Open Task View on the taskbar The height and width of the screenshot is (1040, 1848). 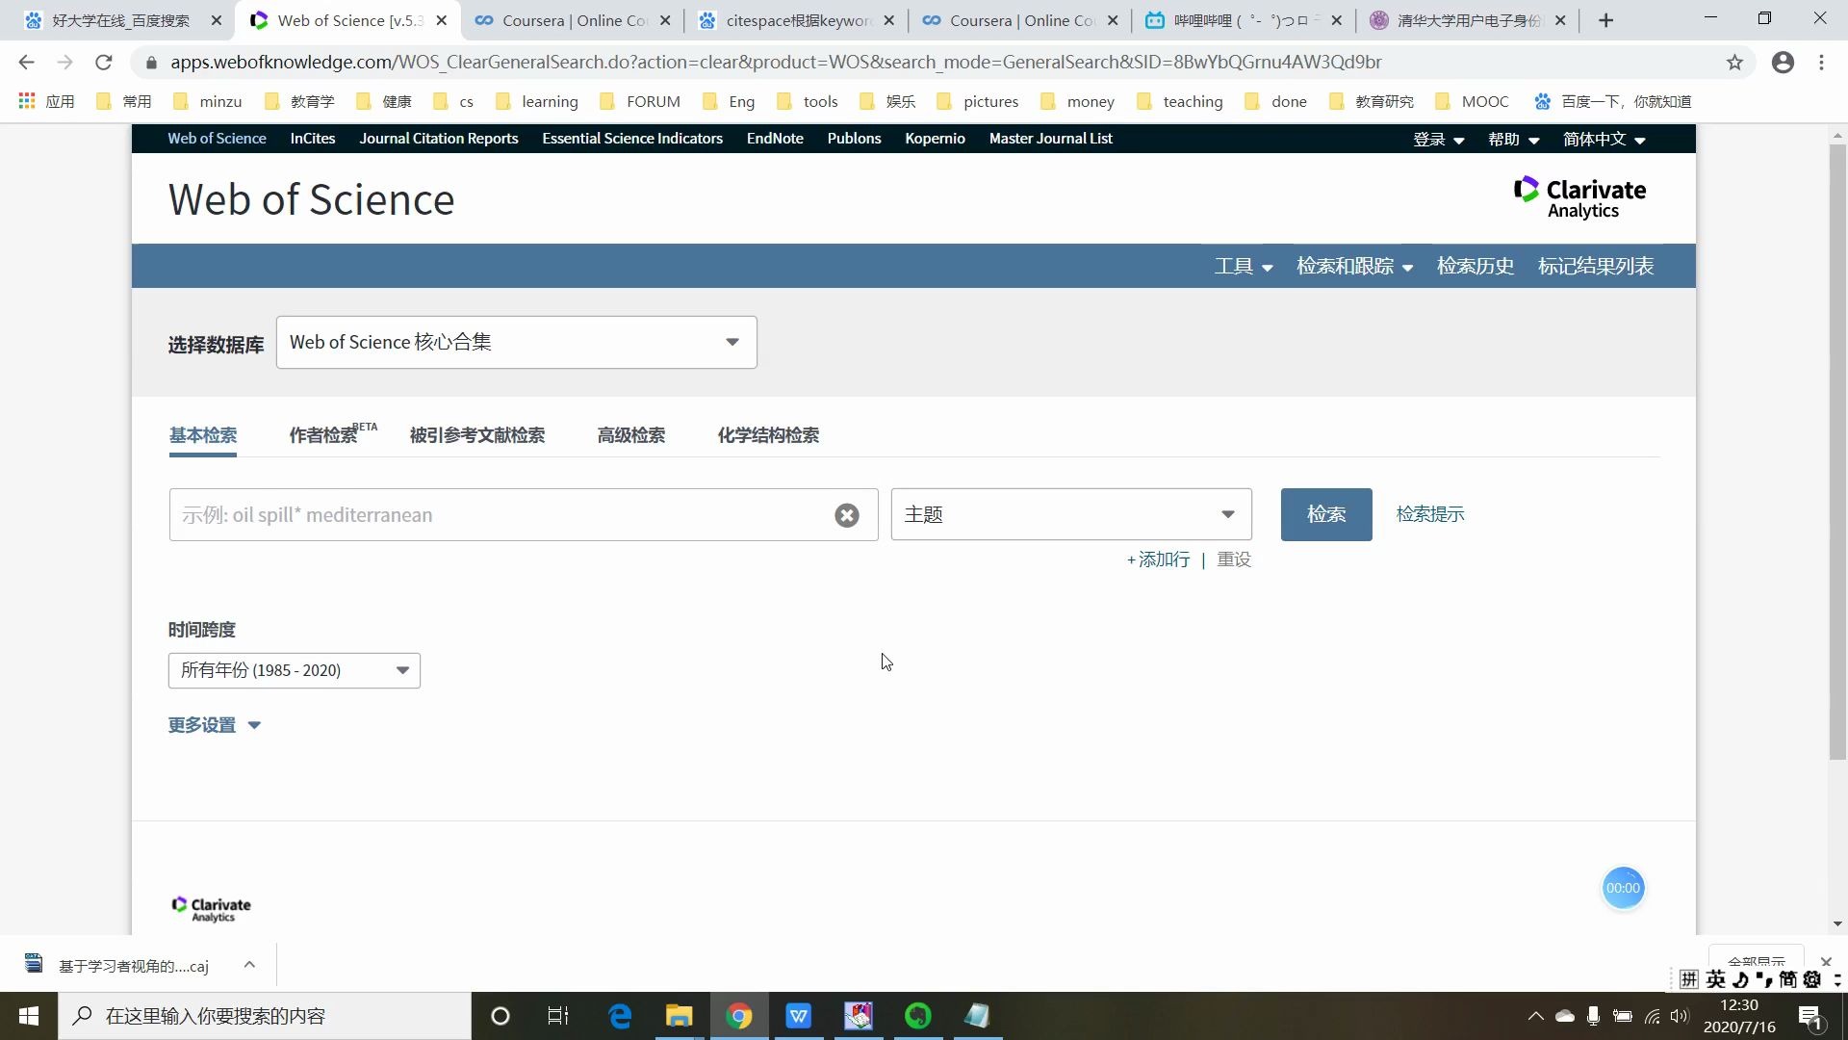point(558,1016)
